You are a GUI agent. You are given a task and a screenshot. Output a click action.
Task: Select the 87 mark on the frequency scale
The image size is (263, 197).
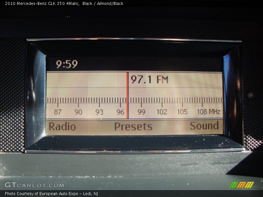pos(58,112)
